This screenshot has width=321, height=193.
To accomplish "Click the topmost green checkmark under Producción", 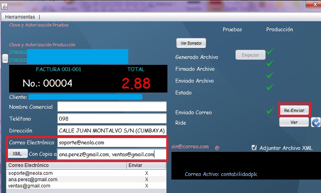I will tap(270, 51).
